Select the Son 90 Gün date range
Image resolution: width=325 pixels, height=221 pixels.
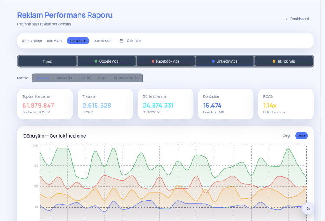coord(103,41)
